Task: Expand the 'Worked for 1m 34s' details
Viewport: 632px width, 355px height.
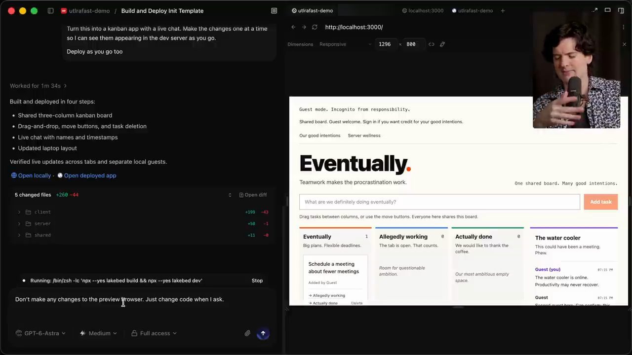Action: point(39,86)
